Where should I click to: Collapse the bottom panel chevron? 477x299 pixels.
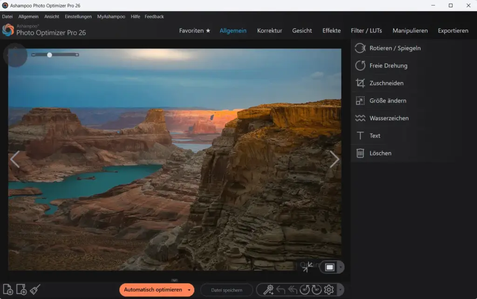175,280
